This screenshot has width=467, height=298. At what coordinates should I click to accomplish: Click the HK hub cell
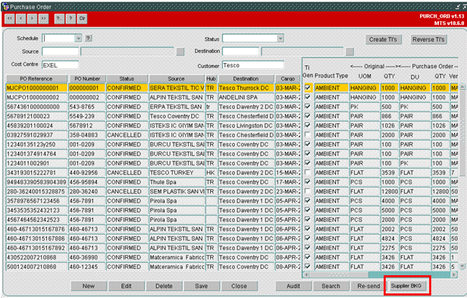coord(212,173)
